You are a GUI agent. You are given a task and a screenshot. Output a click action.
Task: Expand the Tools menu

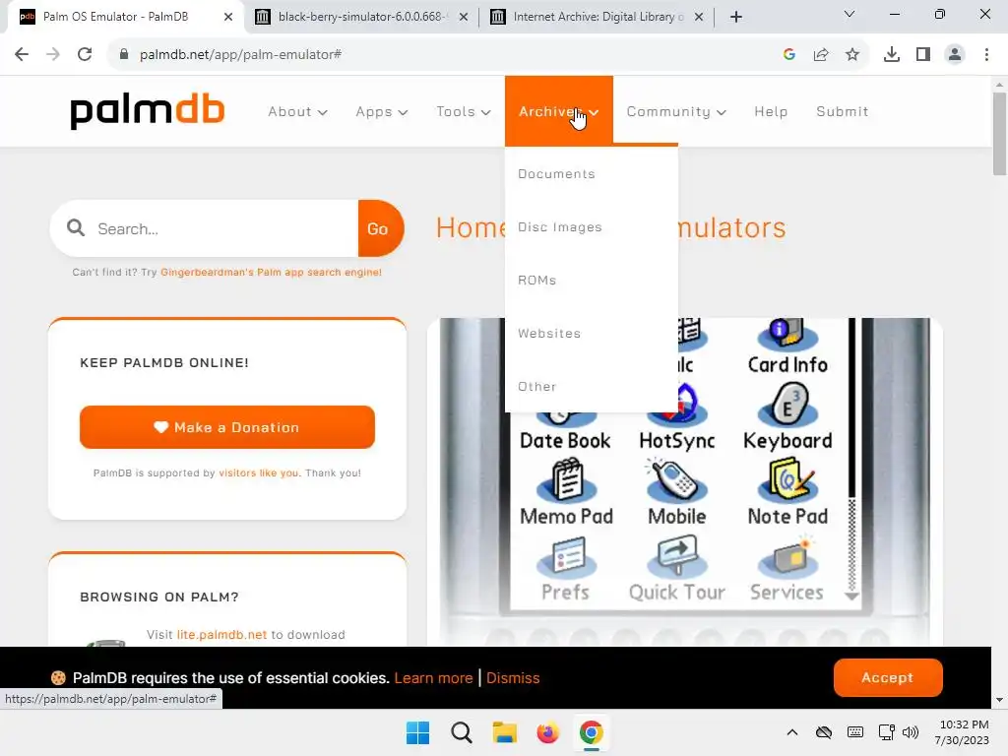point(464,112)
